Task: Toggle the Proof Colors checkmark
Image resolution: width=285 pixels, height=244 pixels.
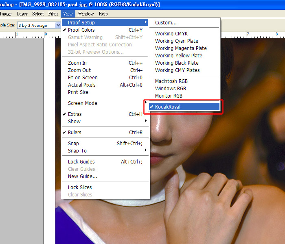Action: point(81,30)
